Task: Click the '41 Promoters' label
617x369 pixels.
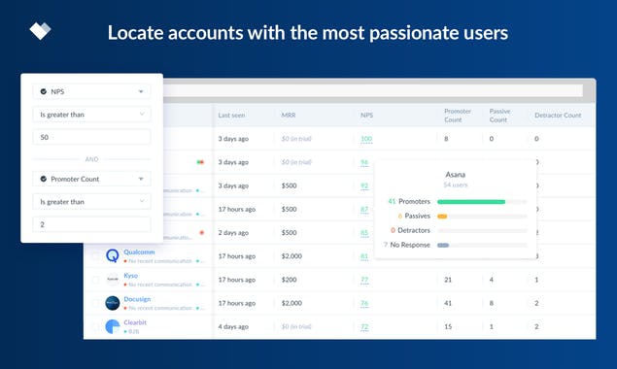Action: click(x=409, y=201)
